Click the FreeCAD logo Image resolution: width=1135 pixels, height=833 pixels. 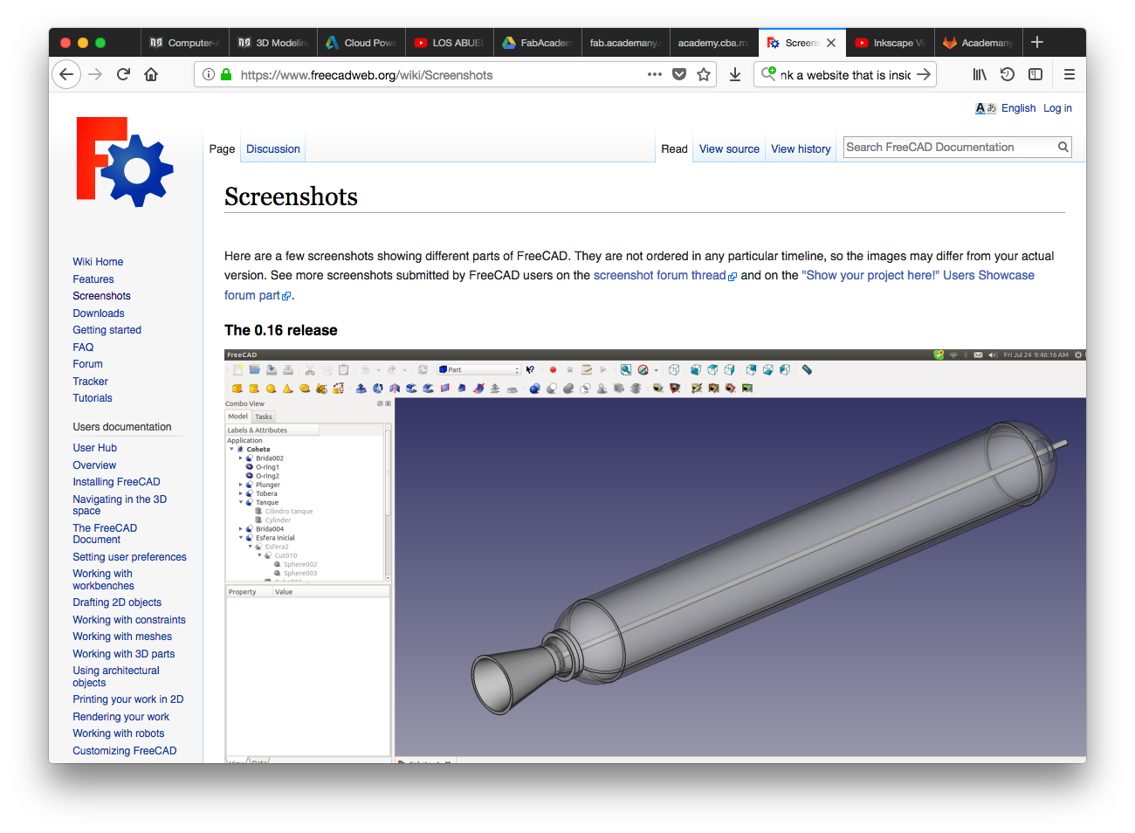click(125, 162)
